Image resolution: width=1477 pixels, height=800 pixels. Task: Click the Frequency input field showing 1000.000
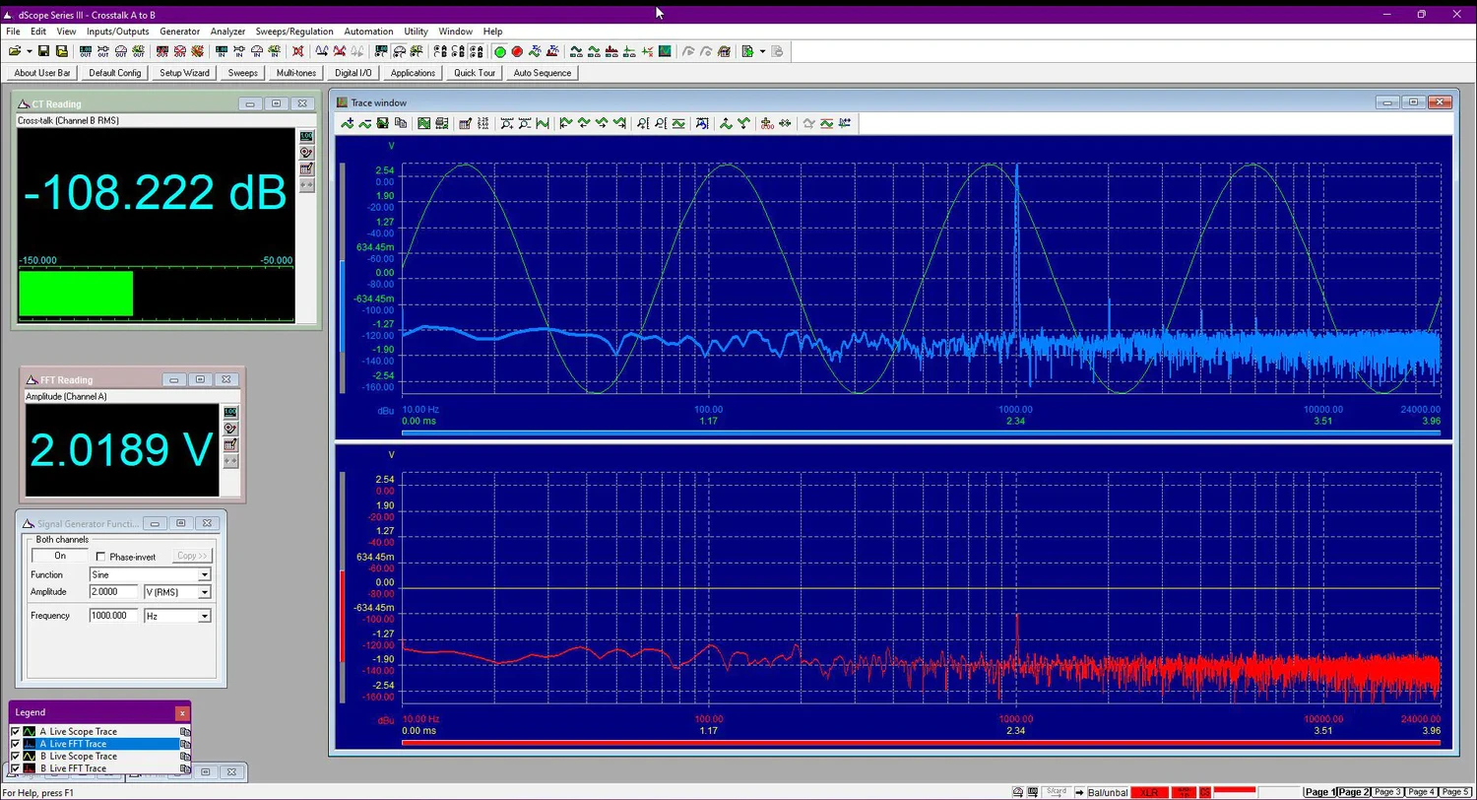pos(113,616)
